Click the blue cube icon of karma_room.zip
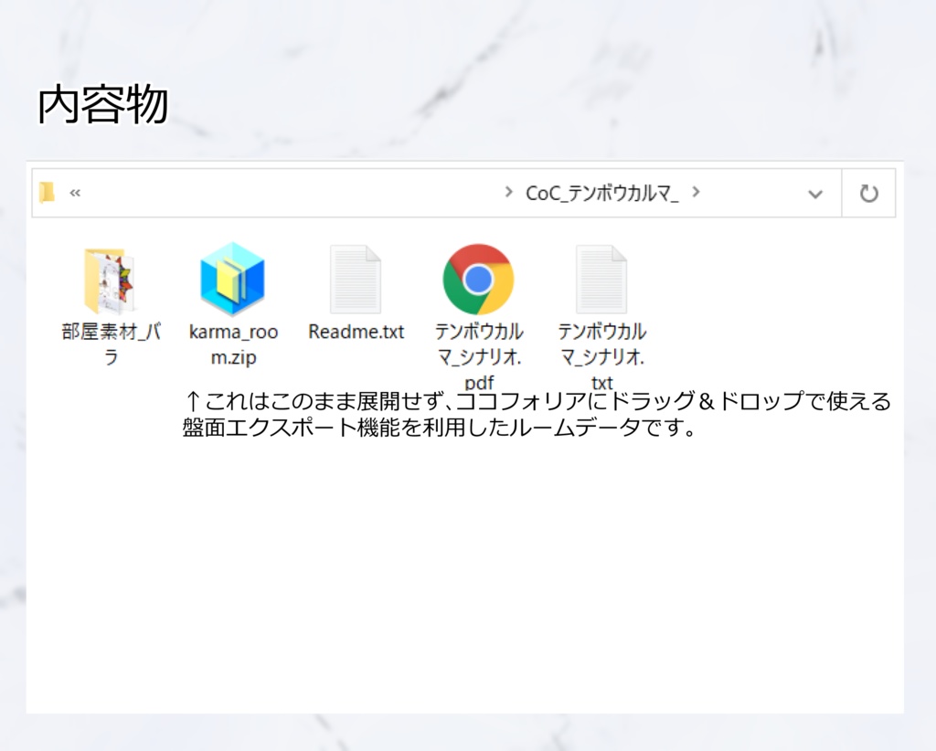 [x=233, y=279]
